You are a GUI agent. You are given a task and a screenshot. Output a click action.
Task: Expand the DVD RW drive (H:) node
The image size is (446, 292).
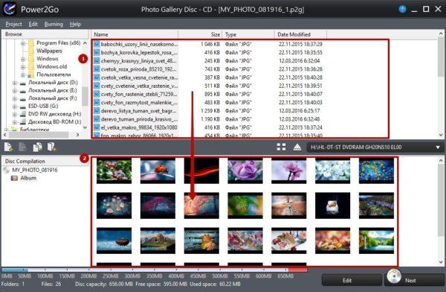[15, 114]
